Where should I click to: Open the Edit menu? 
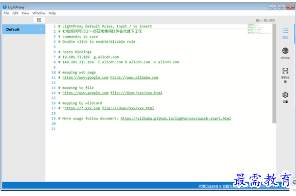15,13
